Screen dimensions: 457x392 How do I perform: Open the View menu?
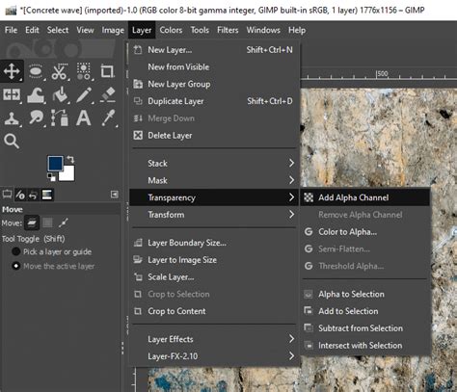[x=85, y=30]
